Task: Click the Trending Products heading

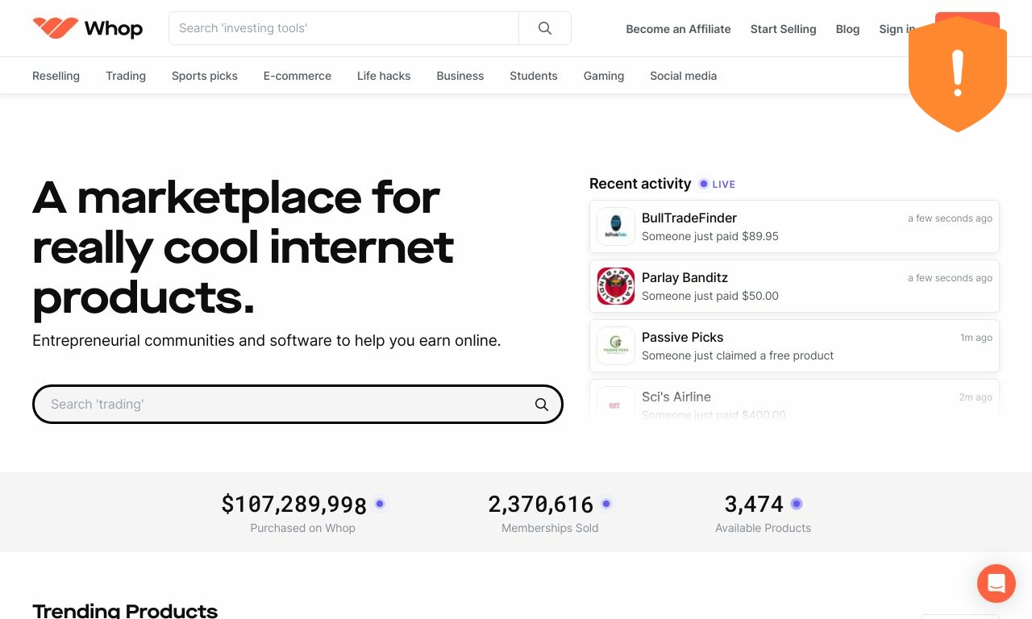Action: (x=125, y=610)
